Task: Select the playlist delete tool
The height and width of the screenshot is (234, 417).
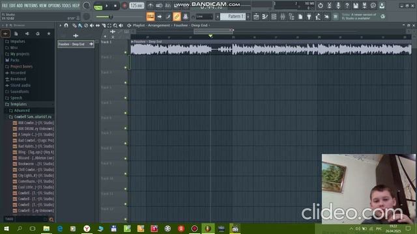Action: (86, 25)
